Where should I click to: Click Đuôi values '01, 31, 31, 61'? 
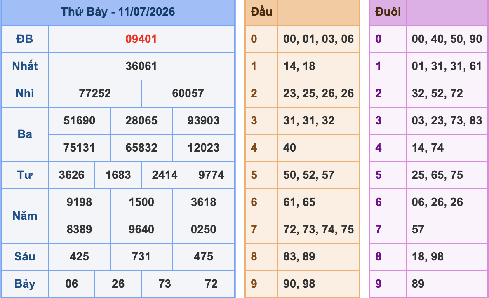pos(447,66)
